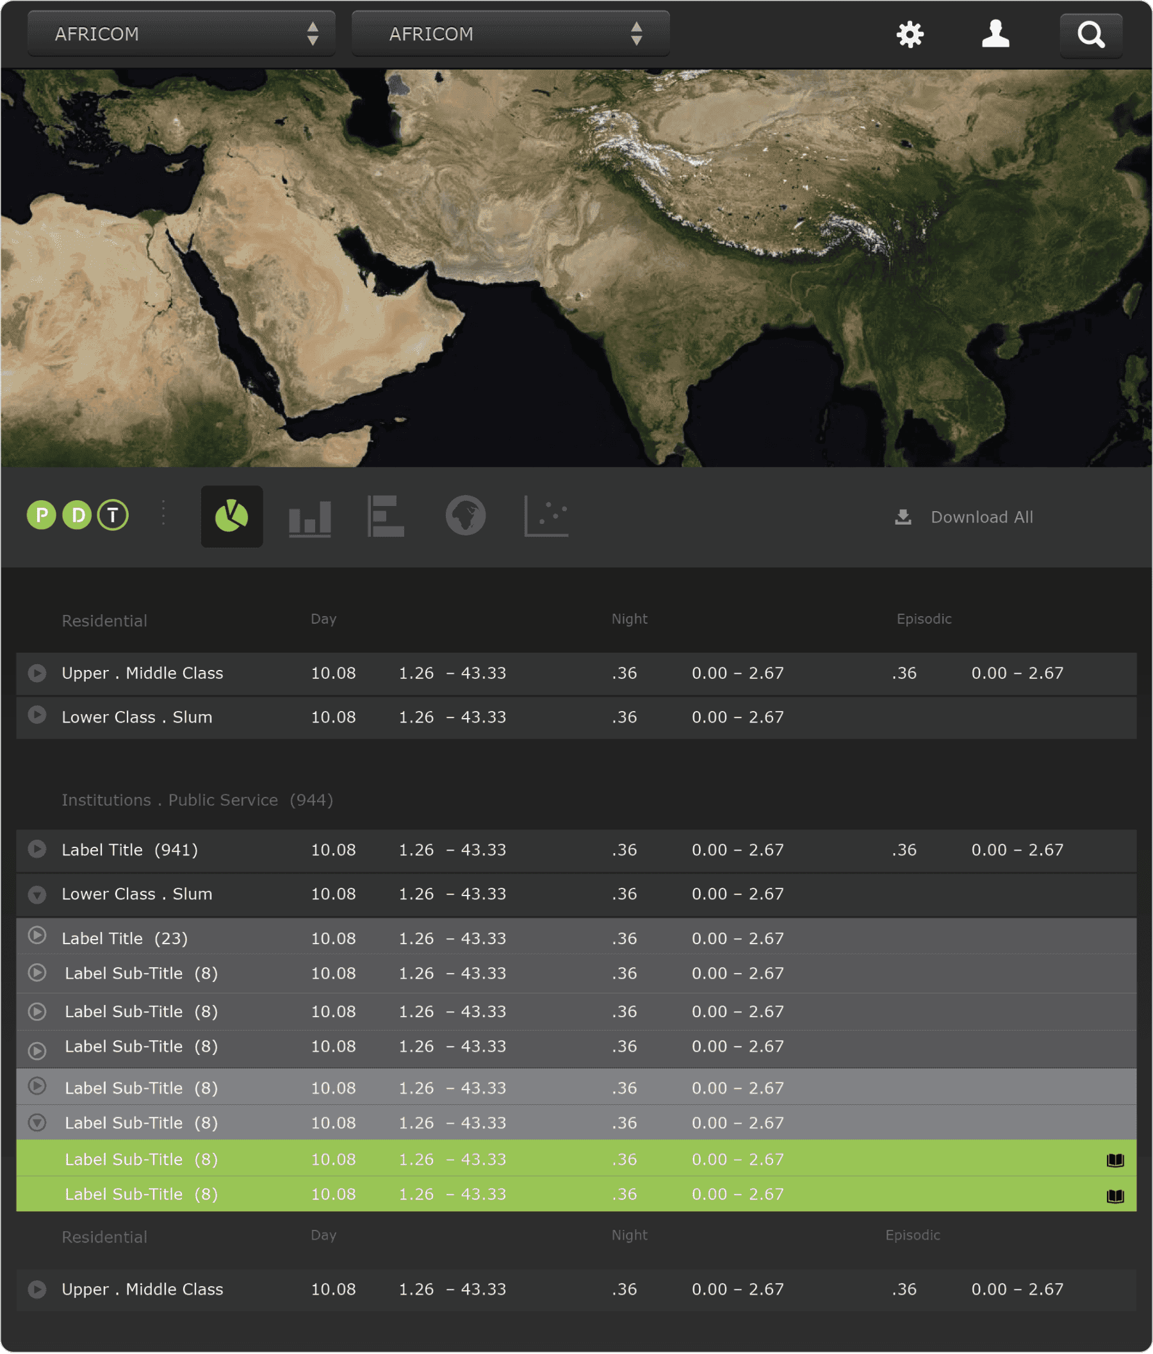Toggle the green P circle filter
Image resolution: width=1153 pixels, height=1354 pixels.
coord(41,515)
